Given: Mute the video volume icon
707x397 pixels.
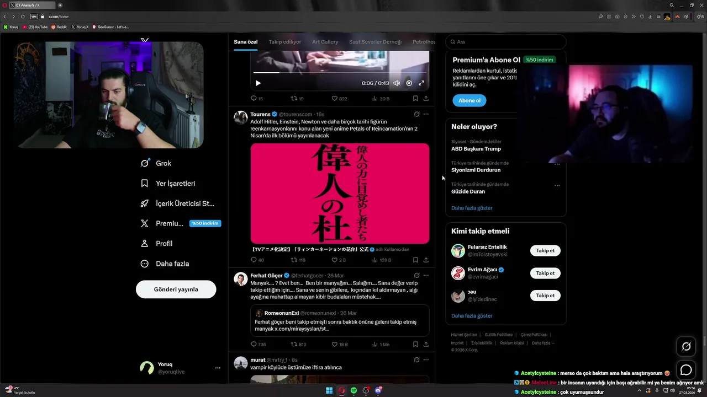Looking at the screenshot, I should point(397,83).
